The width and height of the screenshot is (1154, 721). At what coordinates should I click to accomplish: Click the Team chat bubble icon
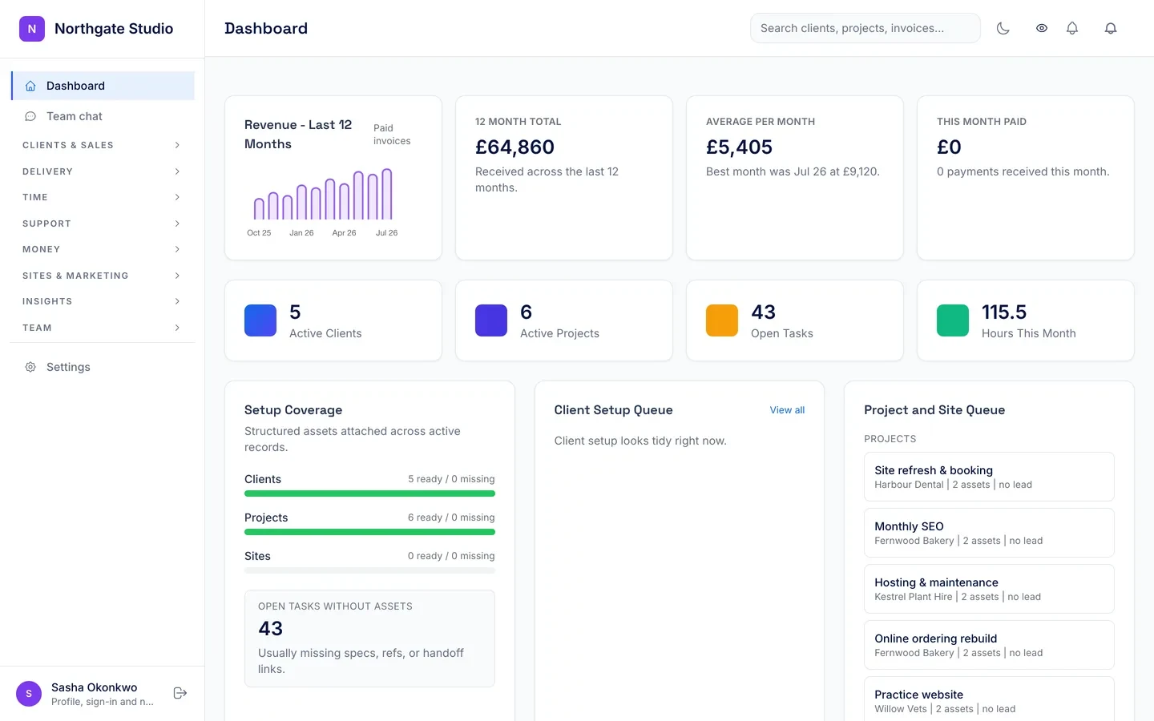(x=30, y=116)
